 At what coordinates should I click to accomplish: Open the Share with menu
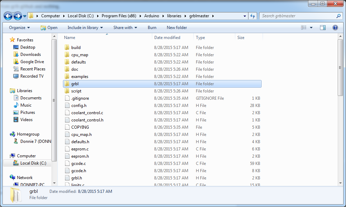[x=125, y=28]
